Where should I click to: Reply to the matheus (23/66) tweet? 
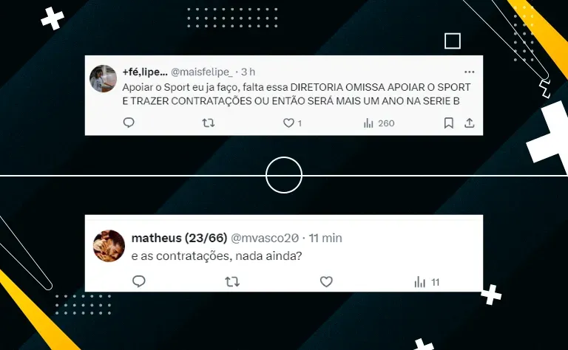click(139, 281)
